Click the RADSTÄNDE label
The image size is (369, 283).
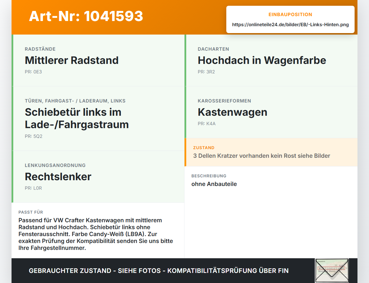(x=40, y=49)
